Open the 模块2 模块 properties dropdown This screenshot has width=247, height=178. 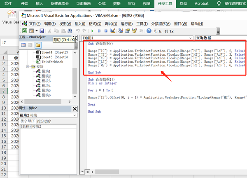coord(75,115)
